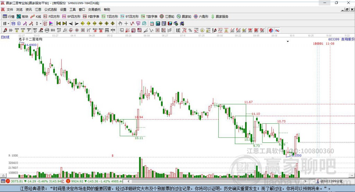The height and width of the screenshot is (192, 355).
Task: Click the 10.73 price level label
Action: (281, 121)
